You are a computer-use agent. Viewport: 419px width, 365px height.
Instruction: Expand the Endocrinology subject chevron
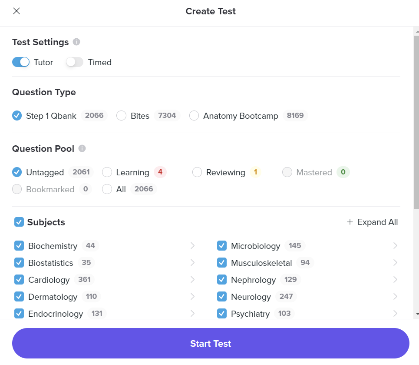(192, 313)
